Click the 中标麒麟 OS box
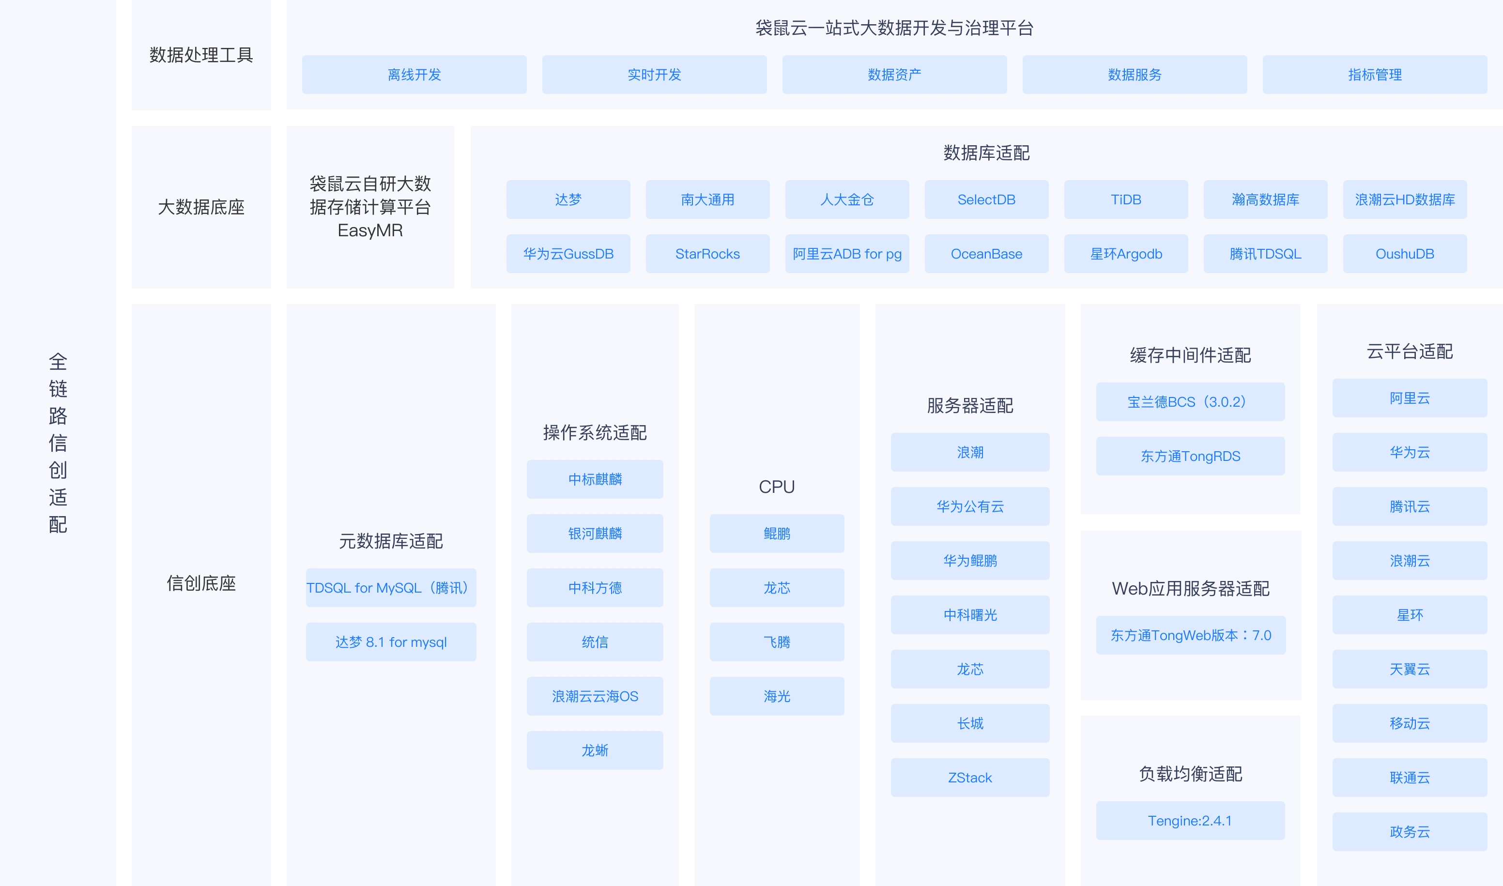Viewport: 1503px width, 886px height. [x=595, y=479]
